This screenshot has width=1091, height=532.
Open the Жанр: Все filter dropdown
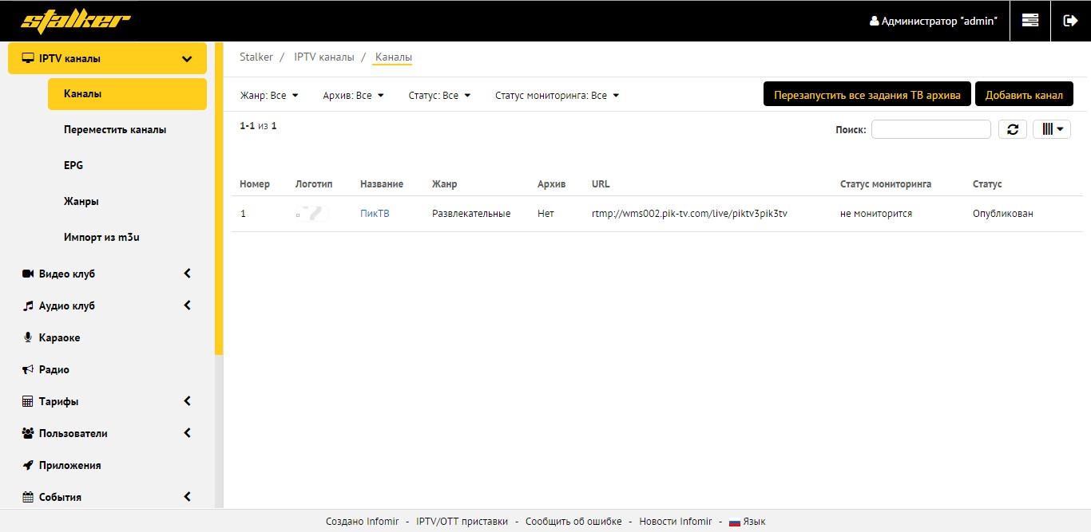pyautogui.click(x=269, y=96)
